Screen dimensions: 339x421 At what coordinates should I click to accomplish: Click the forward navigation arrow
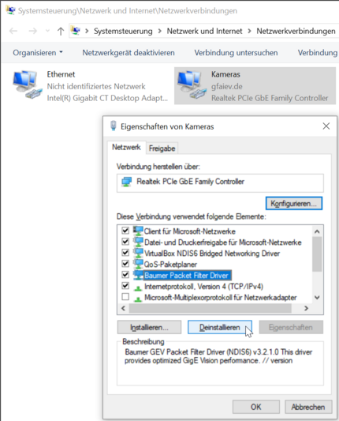[x=32, y=31]
